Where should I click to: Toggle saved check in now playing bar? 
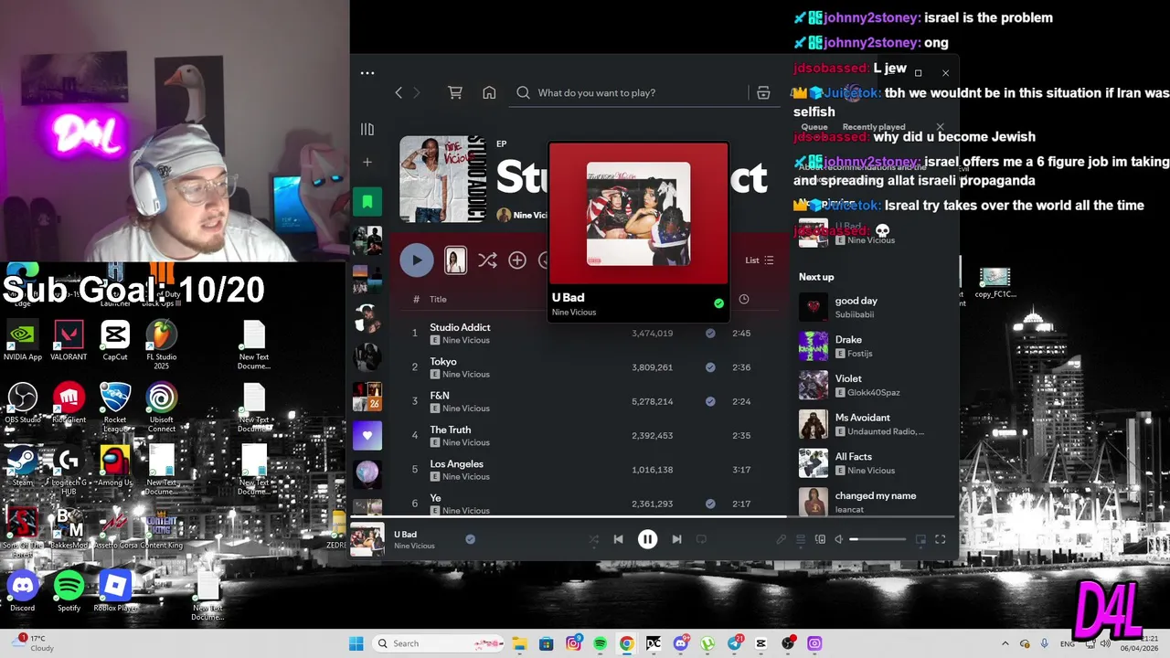470,539
